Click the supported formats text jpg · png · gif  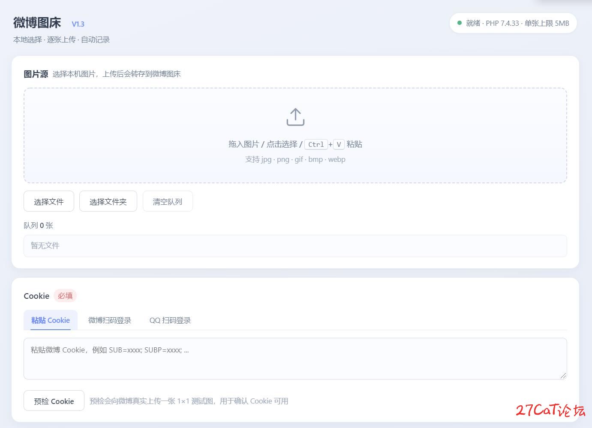(295, 159)
